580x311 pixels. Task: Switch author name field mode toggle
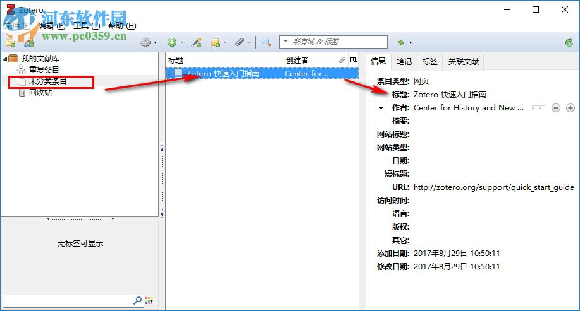pyautogui.click(x=539, y=108)
